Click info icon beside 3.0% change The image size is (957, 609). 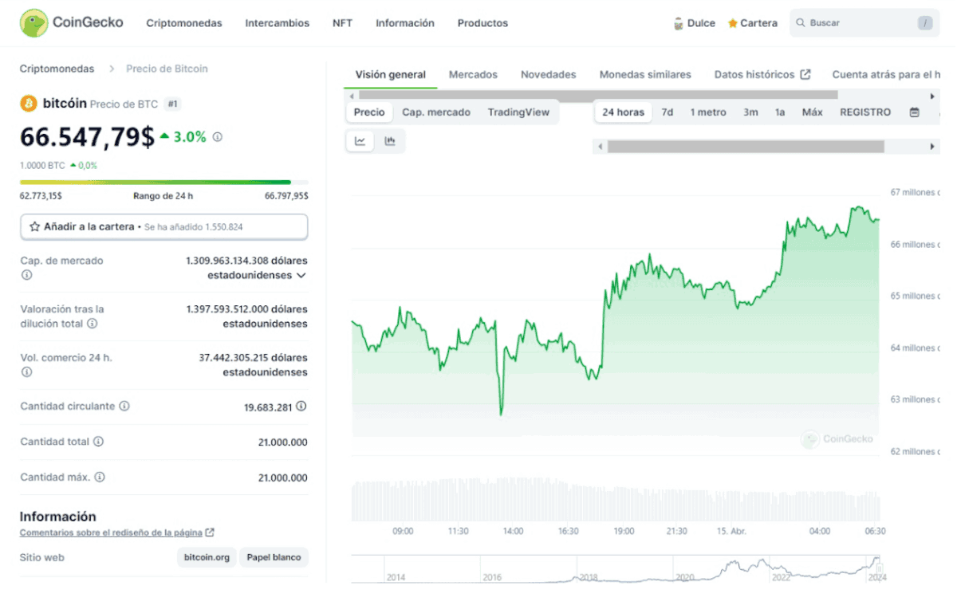[x=218, y=137]
